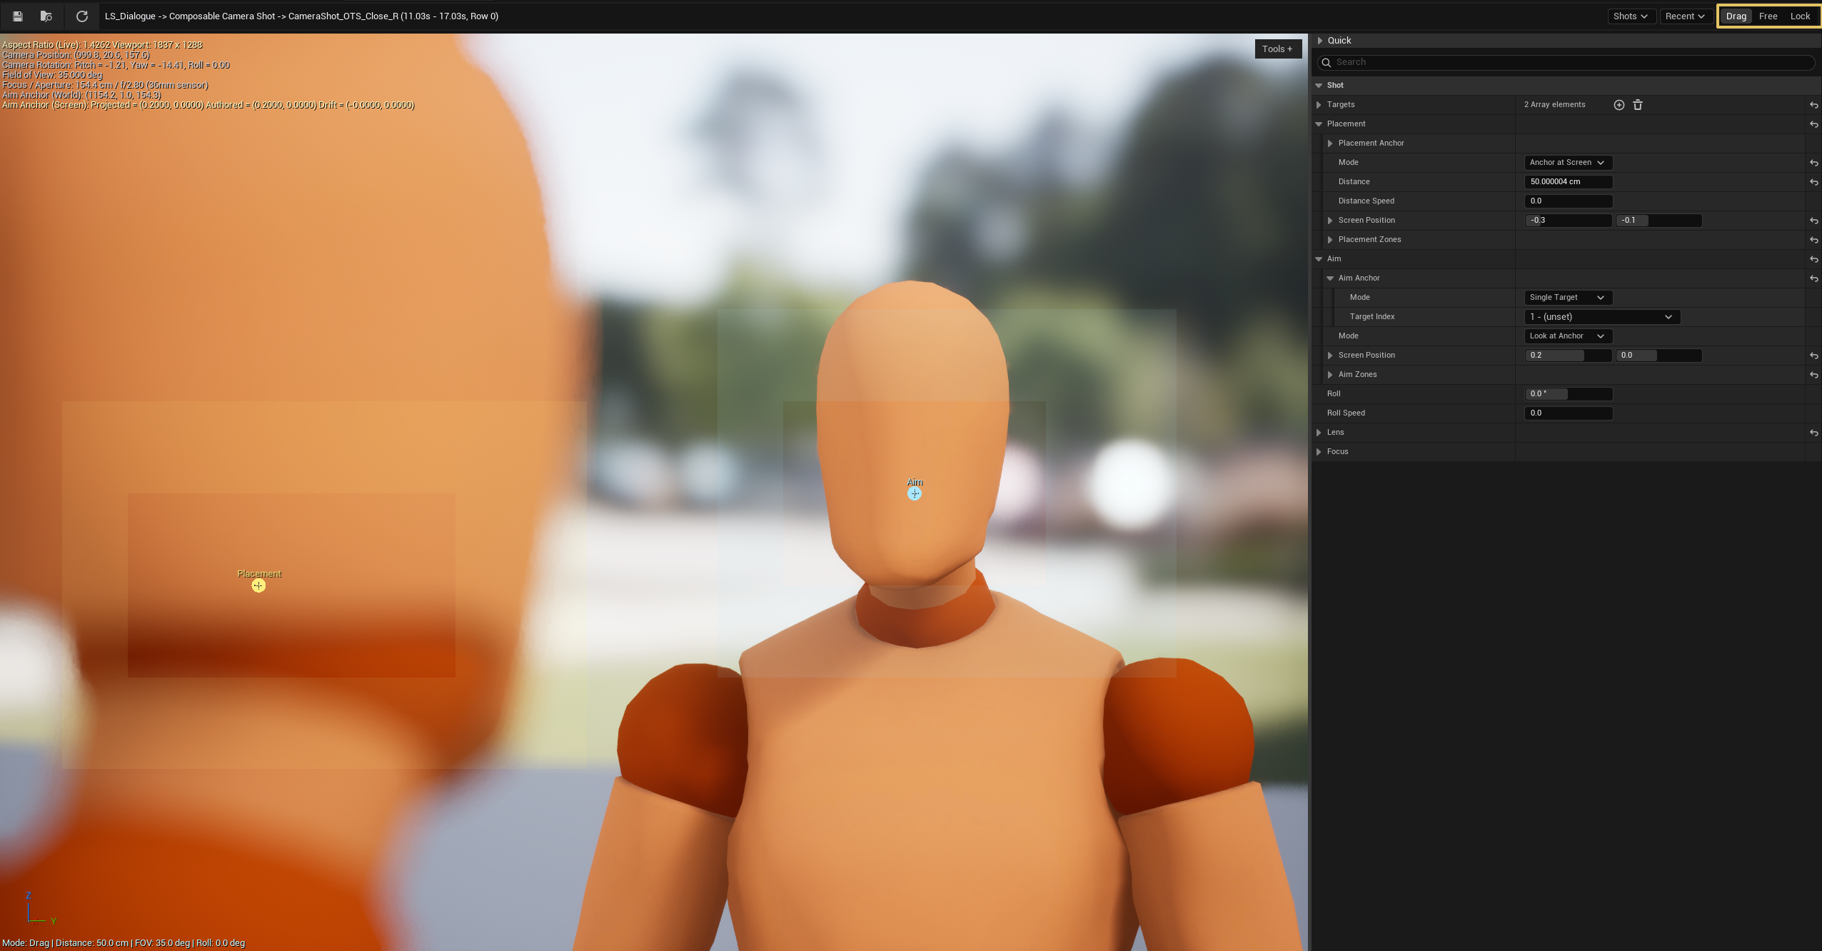This screenshot has height=951, width=1822.
Task: Open the Single Target mode dropdown
Action: point(1568,298)
